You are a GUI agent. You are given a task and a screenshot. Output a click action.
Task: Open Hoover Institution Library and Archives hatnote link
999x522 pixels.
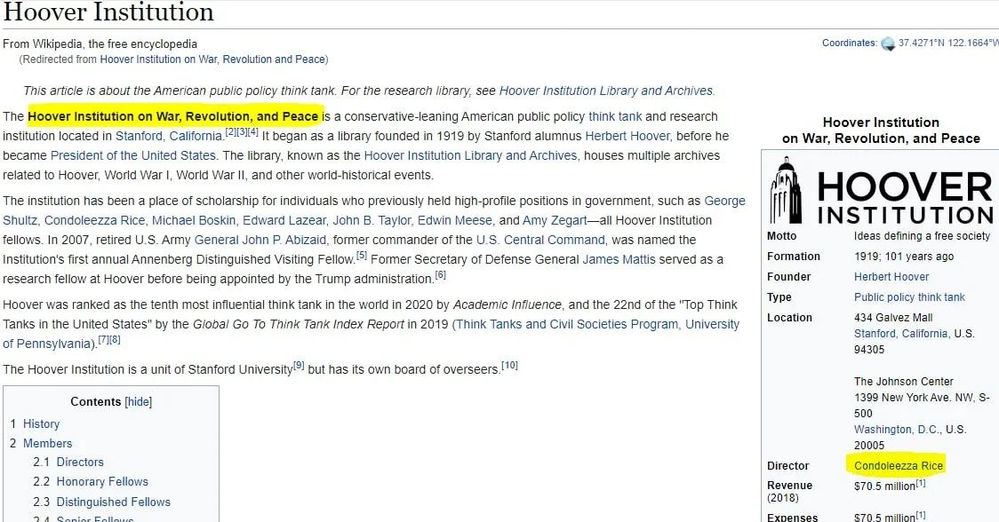point(605,91)
